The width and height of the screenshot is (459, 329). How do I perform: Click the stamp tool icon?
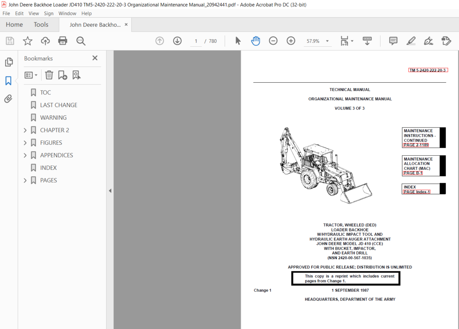[446, 41]
